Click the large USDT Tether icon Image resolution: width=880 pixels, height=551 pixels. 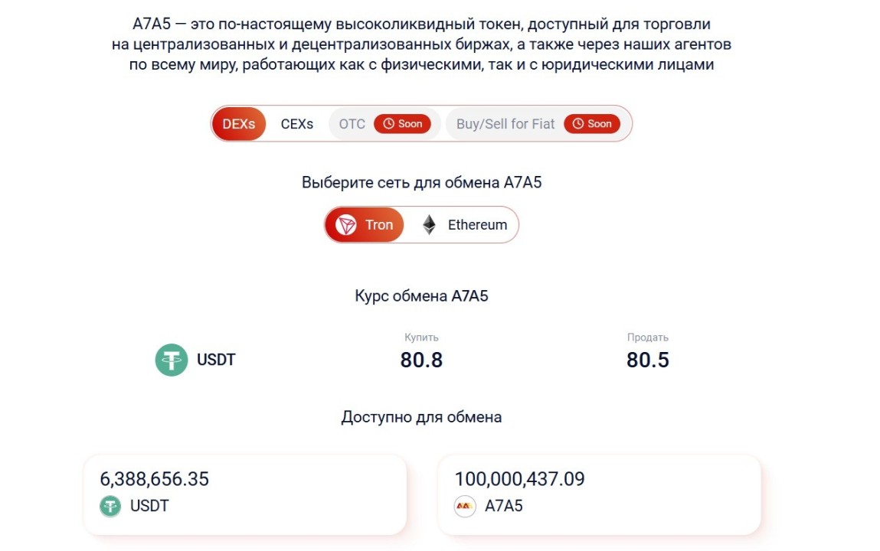[171, 360]
